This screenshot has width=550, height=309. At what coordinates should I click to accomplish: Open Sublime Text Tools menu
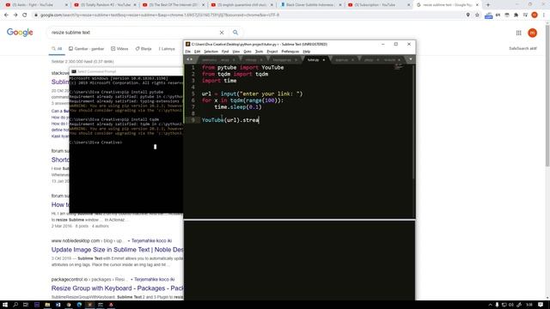point(259,51)
